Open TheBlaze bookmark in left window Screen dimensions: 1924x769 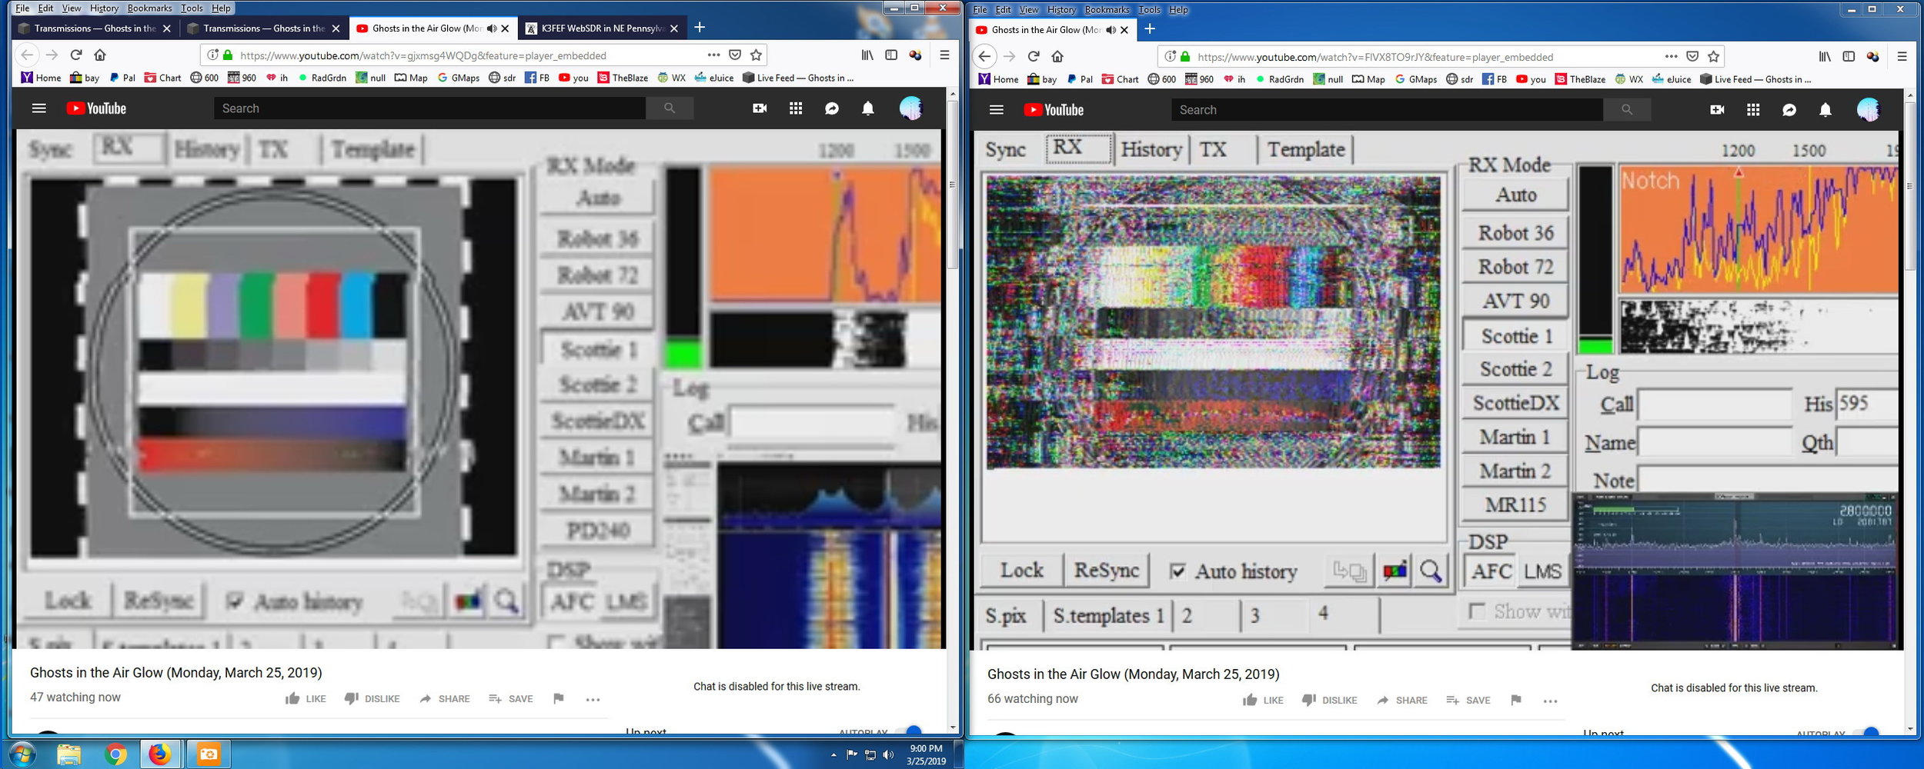coord(623,78)
